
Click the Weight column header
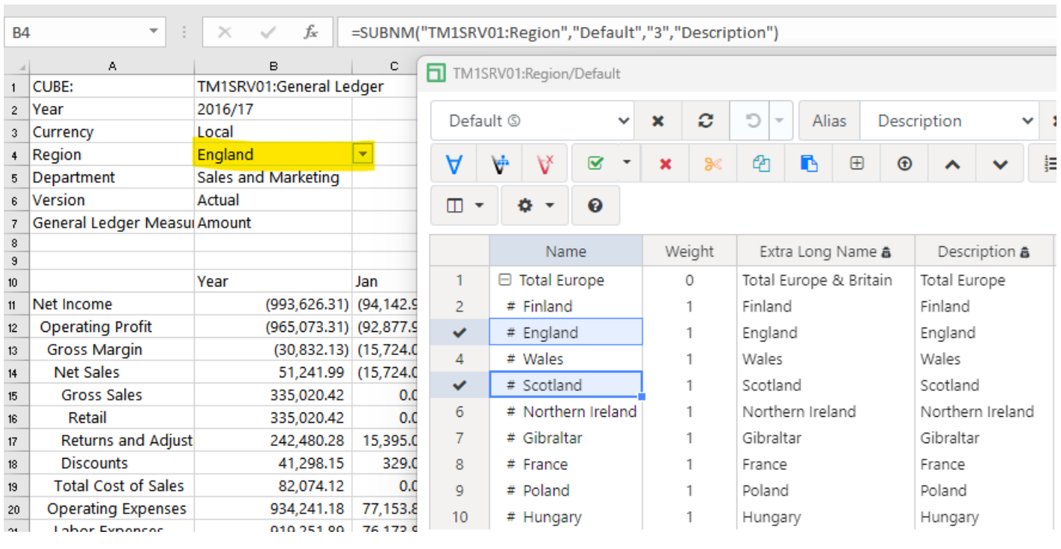click(x=689, y=251)
